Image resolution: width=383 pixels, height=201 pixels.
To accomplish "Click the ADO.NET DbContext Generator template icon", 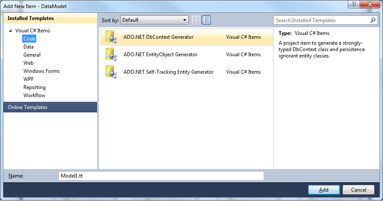I will click(111, 37).
